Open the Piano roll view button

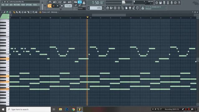111,8
